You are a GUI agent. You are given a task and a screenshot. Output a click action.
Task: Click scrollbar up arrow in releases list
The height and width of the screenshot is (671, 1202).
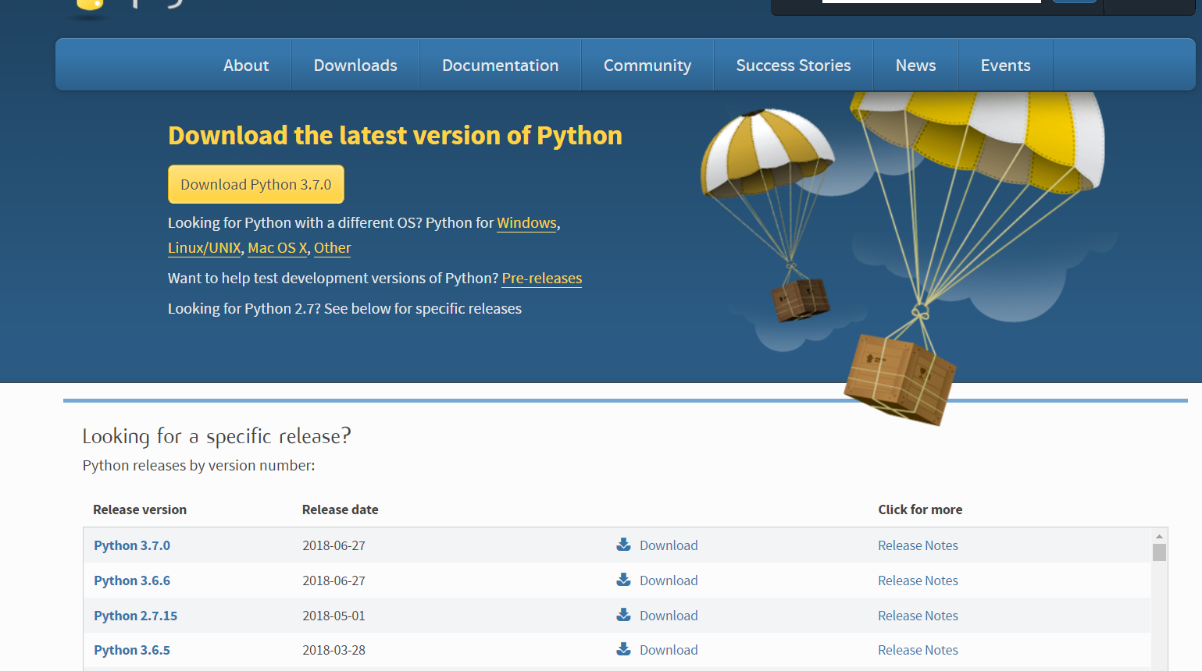pos(1159,536)
